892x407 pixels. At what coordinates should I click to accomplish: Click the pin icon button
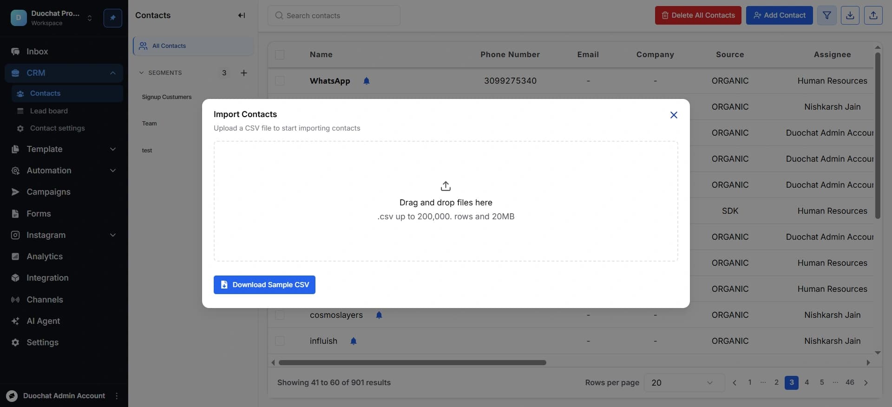point(113,18)
